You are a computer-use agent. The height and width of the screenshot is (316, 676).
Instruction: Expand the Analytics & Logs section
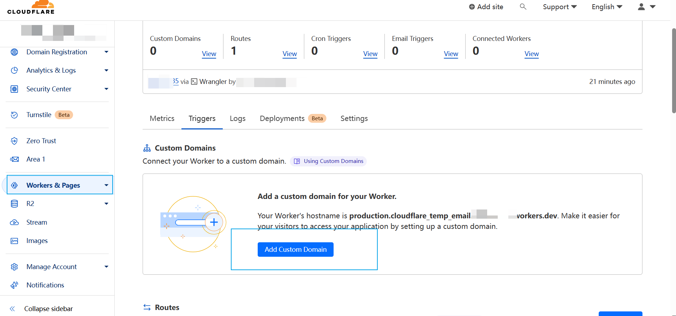click(x=106, y=71)
